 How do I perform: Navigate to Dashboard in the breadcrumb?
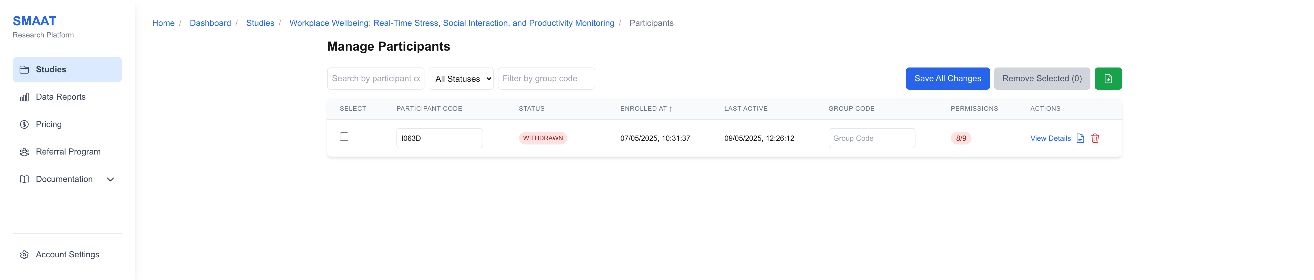pos(210,23)
